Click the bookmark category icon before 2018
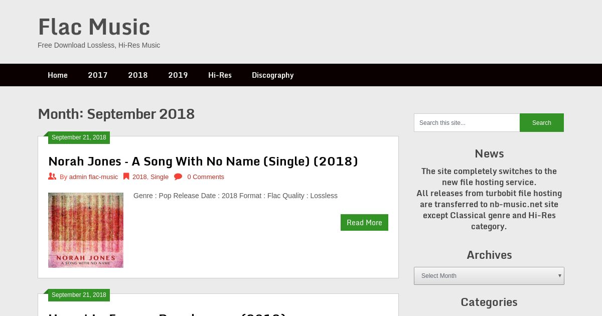The width and height of the screenshot is (602, 316). tap(126, 177)
